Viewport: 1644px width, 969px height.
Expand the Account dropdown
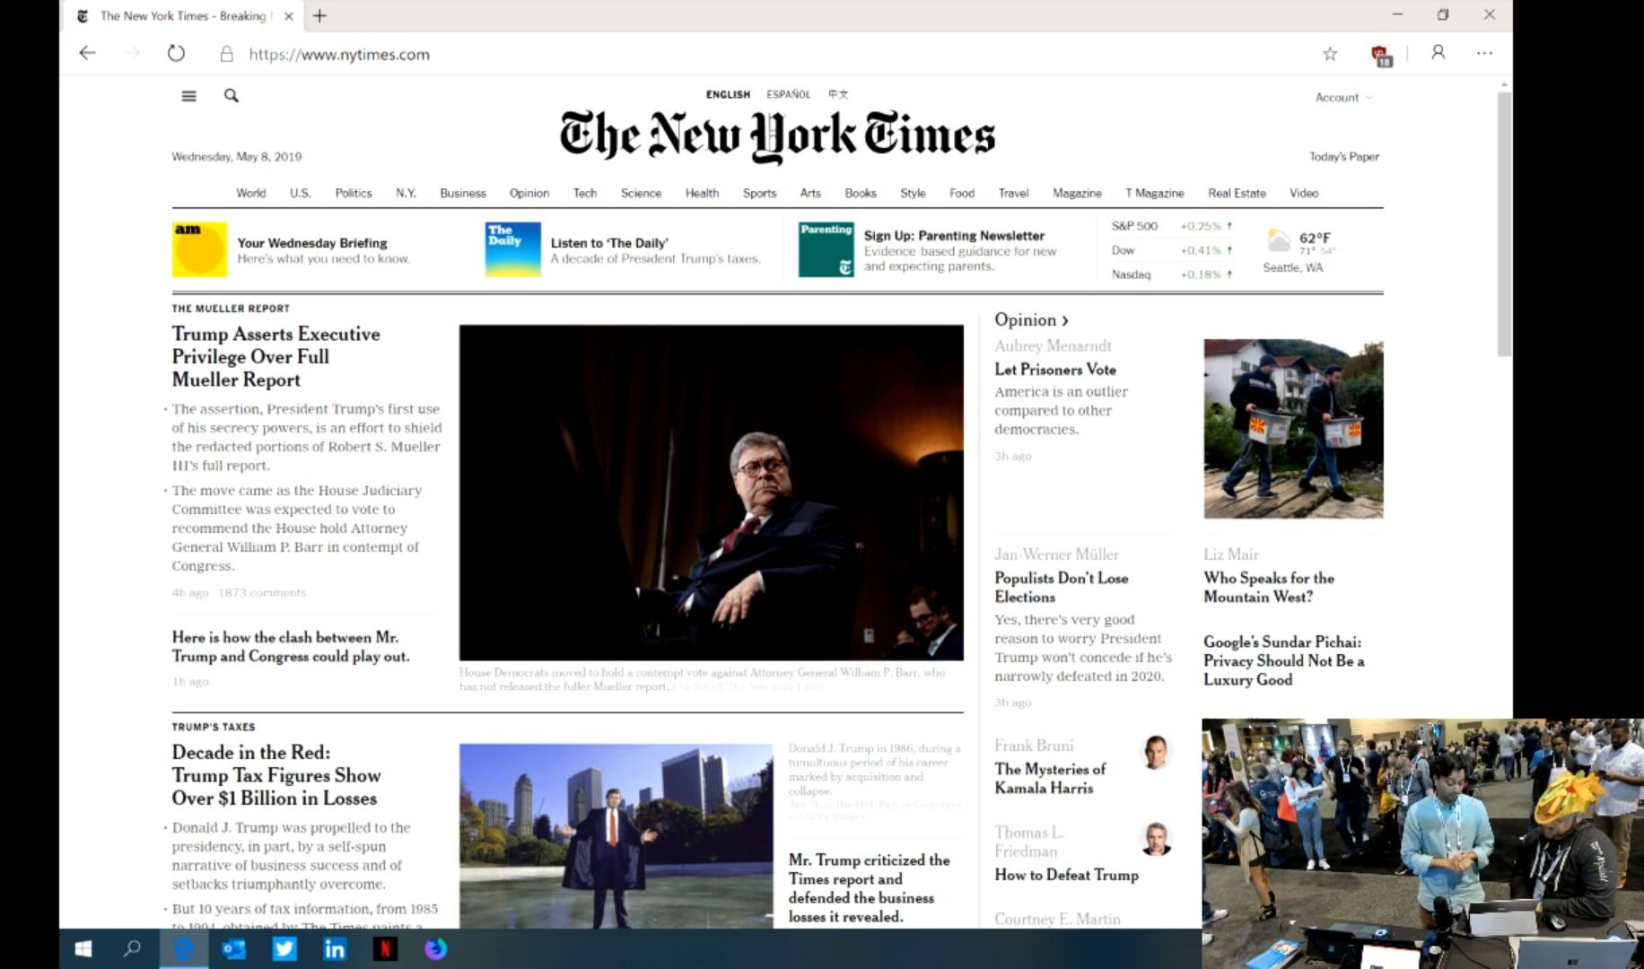[x=1343, y=97]
